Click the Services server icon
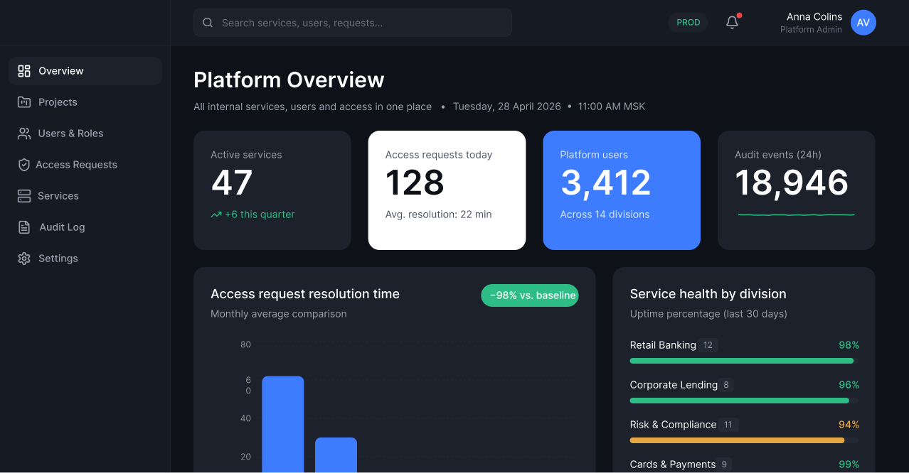 pos(24,196)
